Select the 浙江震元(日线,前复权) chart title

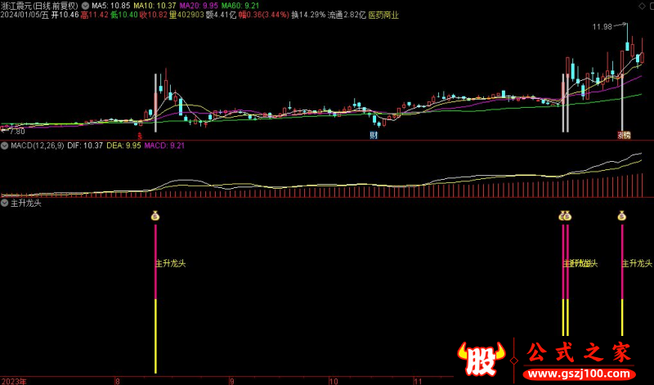tap(39, 6)
